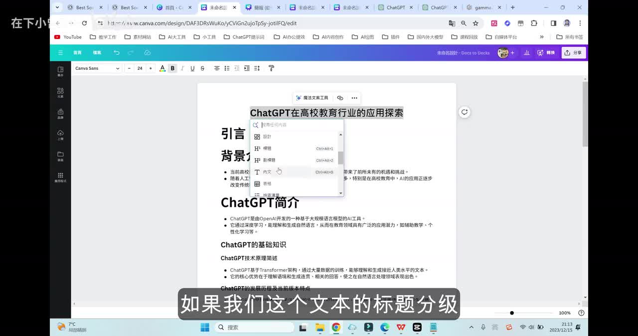The image size is (638, 336).
Task: Open the 上傳 (Uploads) cloud sidebar icon
Action: coord(60,135)
